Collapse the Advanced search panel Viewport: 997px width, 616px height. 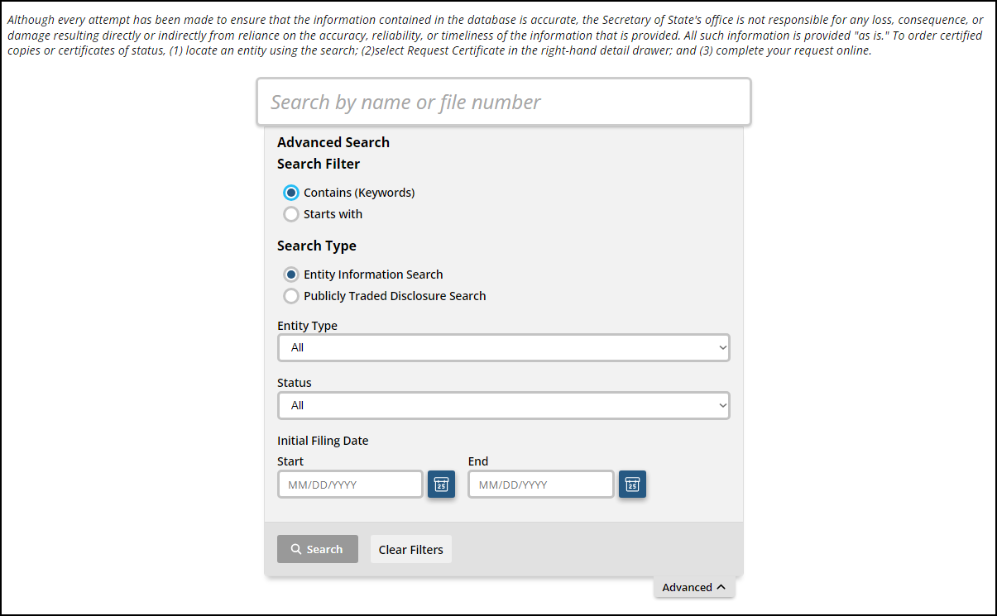pyautogui.click(x=693, y=587)
